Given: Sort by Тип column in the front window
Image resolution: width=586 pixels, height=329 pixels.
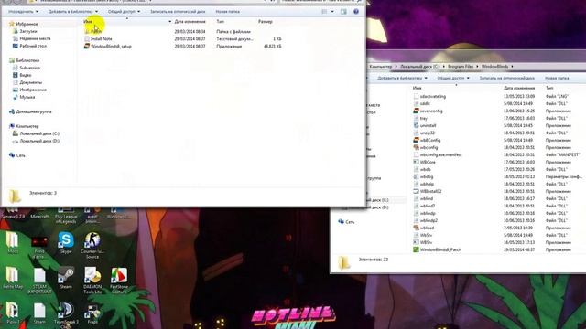Looking at the screenshot, I should tap(221, 22).
